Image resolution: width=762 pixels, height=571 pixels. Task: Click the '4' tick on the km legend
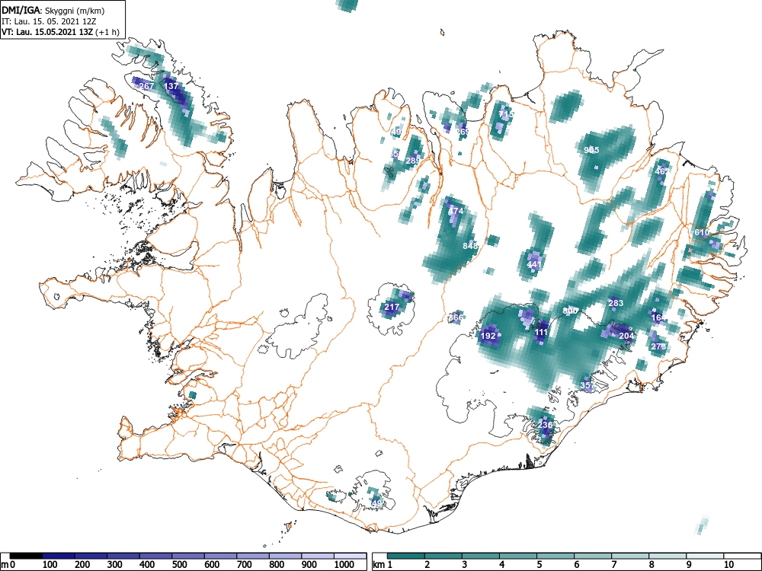(x=501, y=565)
